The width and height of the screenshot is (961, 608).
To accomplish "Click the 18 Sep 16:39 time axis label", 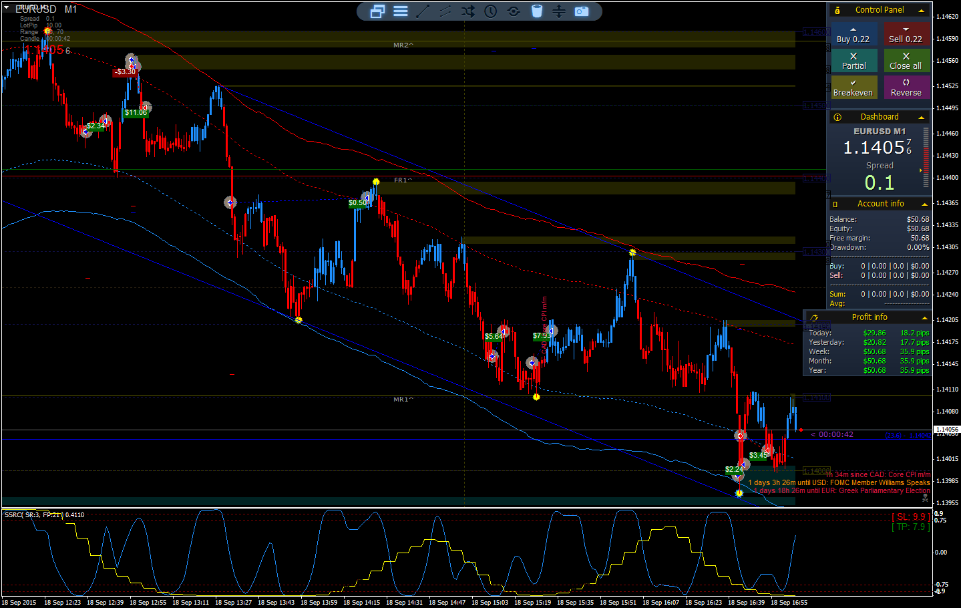I will pos(747,603).
